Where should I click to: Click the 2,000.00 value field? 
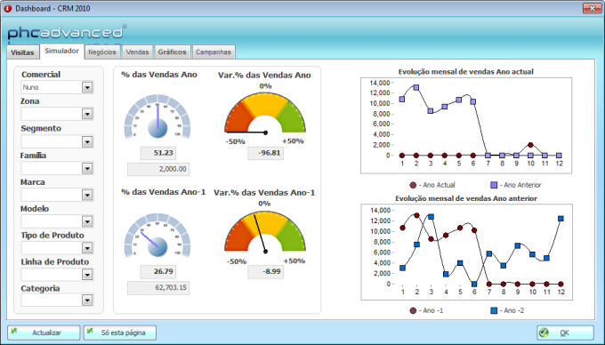[x=158, y=169]
